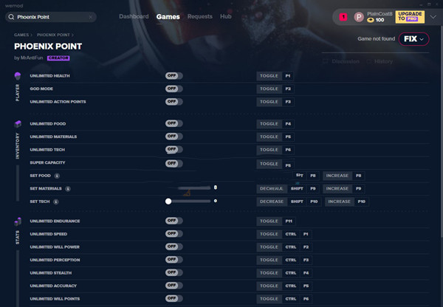
Task: Click the Set Food info icon
Action: click(x=57, y=176)
